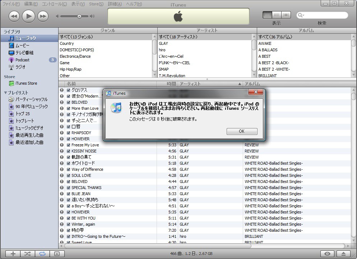
Task: Click the Next track fast-forward button
Action: tap(43, 17)
